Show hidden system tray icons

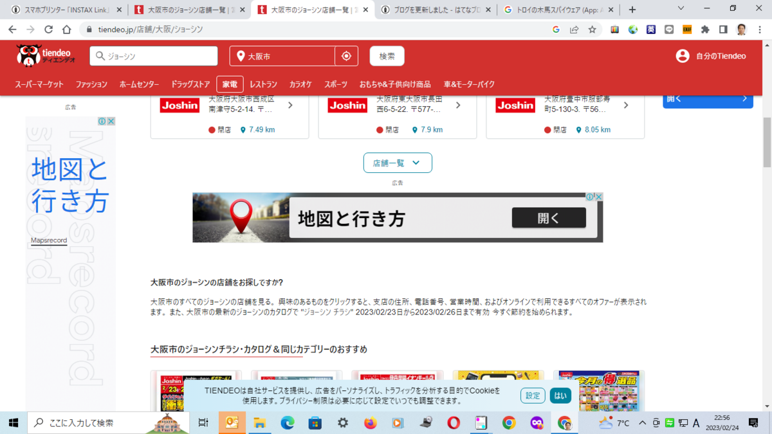tap(642, 422)
